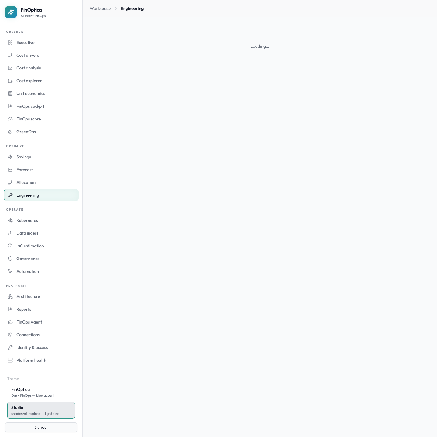Click the Connections gear icon
The width and height of the screenshot is (437, 437).
click(10, 335)
